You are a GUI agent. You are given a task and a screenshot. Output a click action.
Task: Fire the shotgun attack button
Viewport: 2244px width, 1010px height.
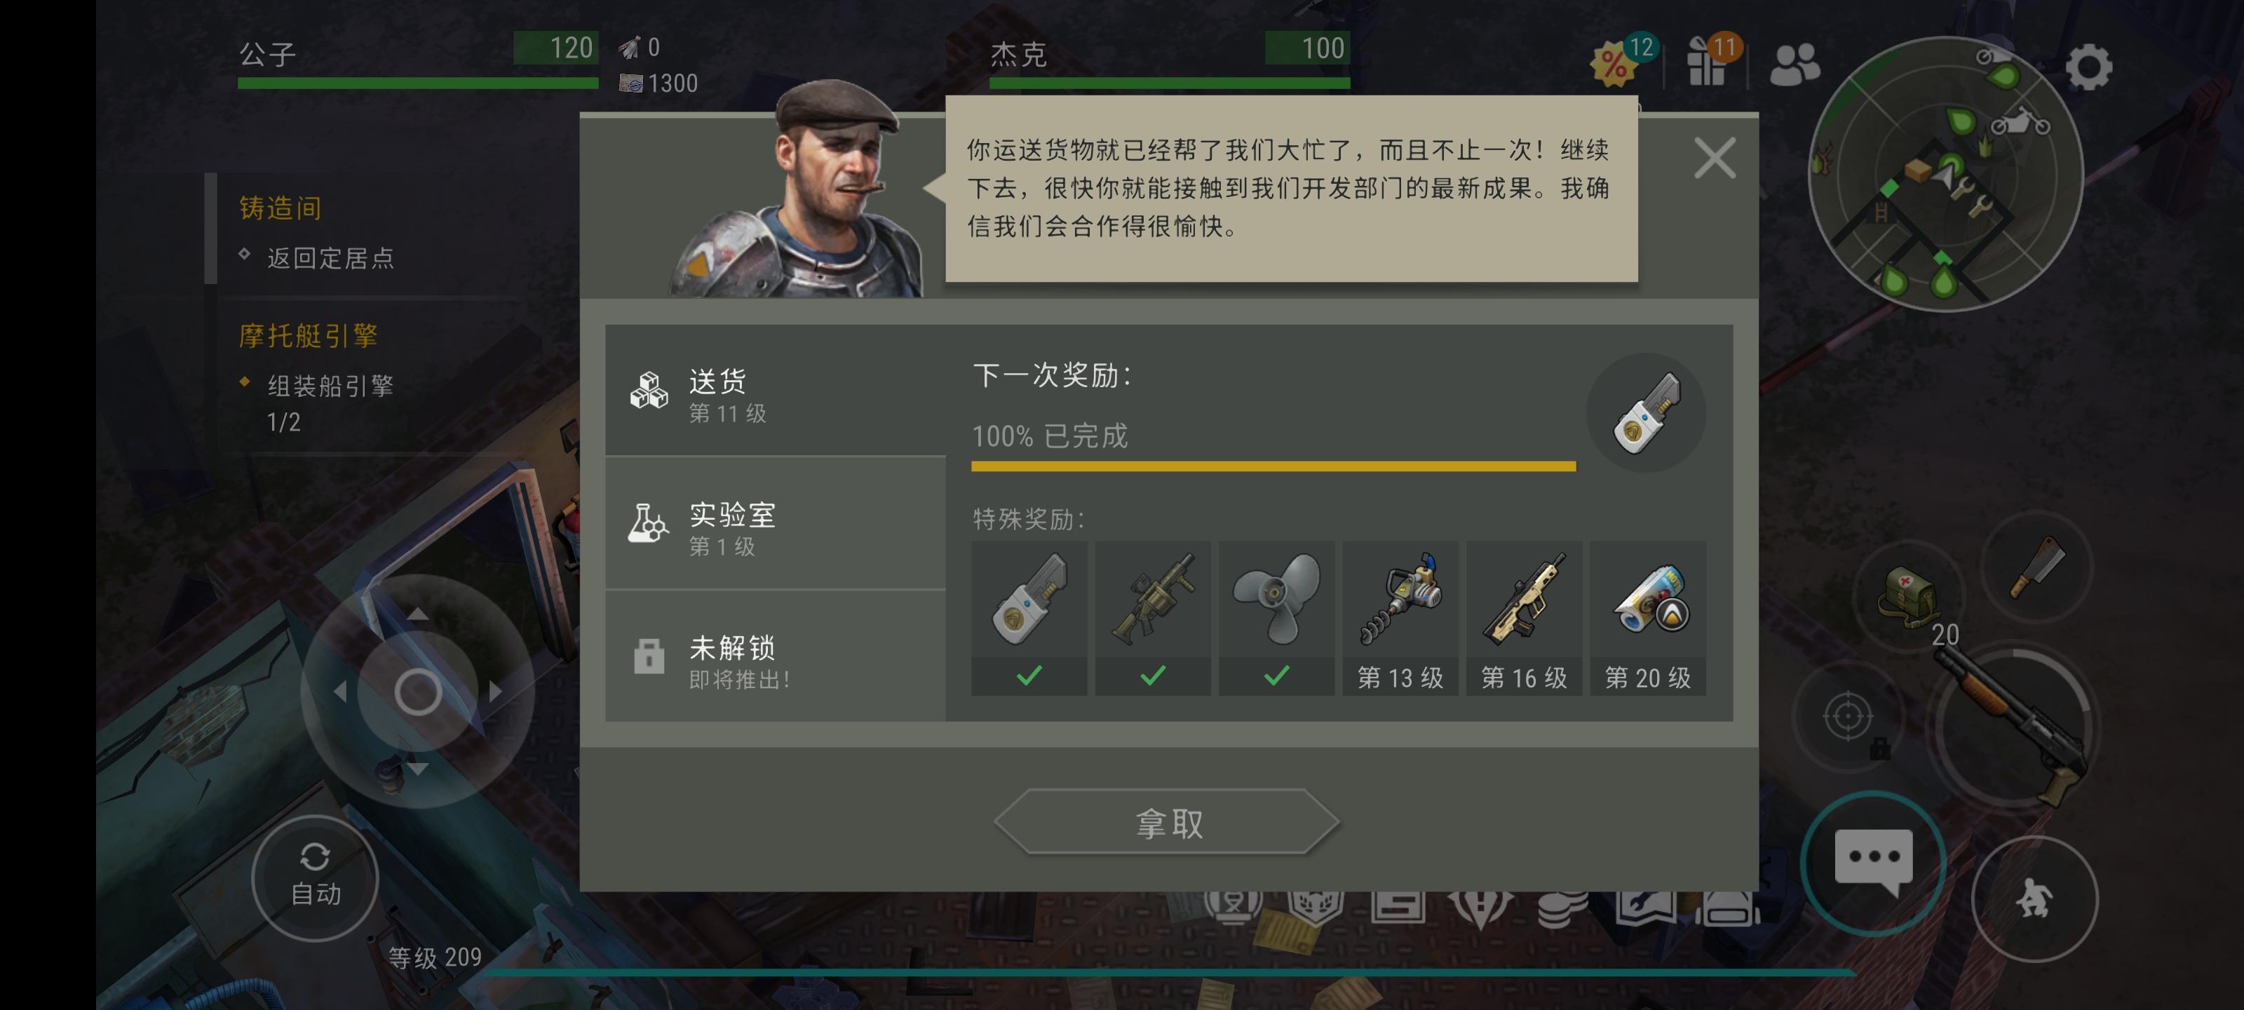[2014, 726]
